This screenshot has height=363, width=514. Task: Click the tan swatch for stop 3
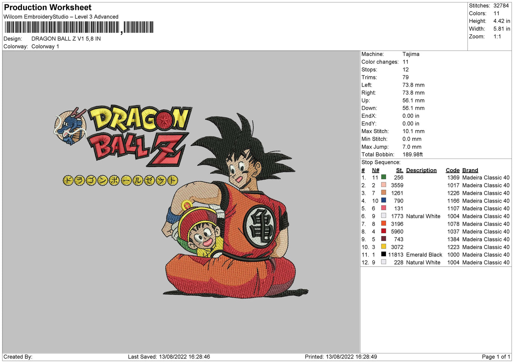tap(383, 192)
